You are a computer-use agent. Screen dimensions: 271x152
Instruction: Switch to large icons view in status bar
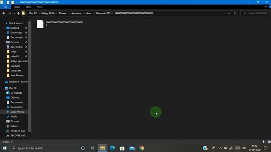[269, 142]
